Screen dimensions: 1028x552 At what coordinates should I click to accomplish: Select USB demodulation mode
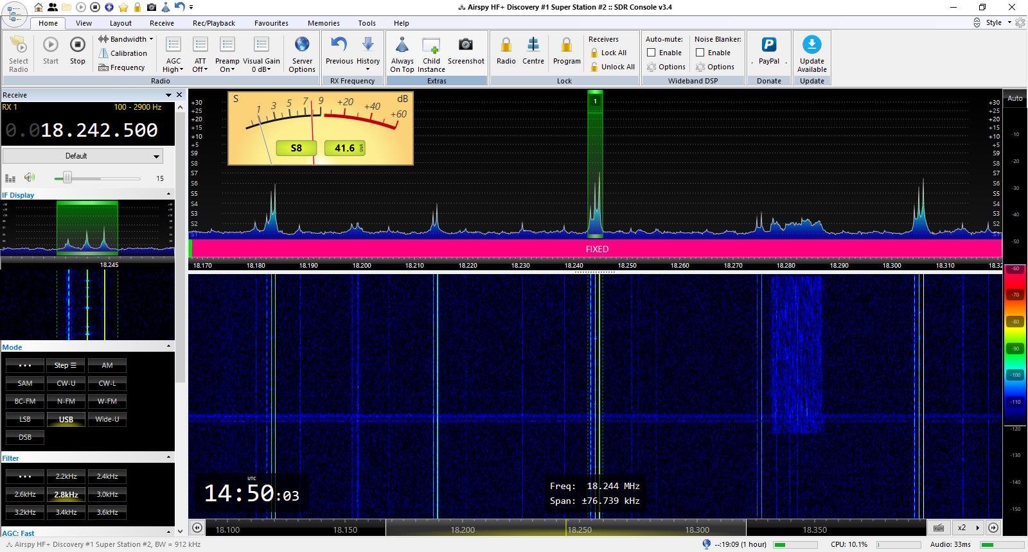click(x=66, y=419)
